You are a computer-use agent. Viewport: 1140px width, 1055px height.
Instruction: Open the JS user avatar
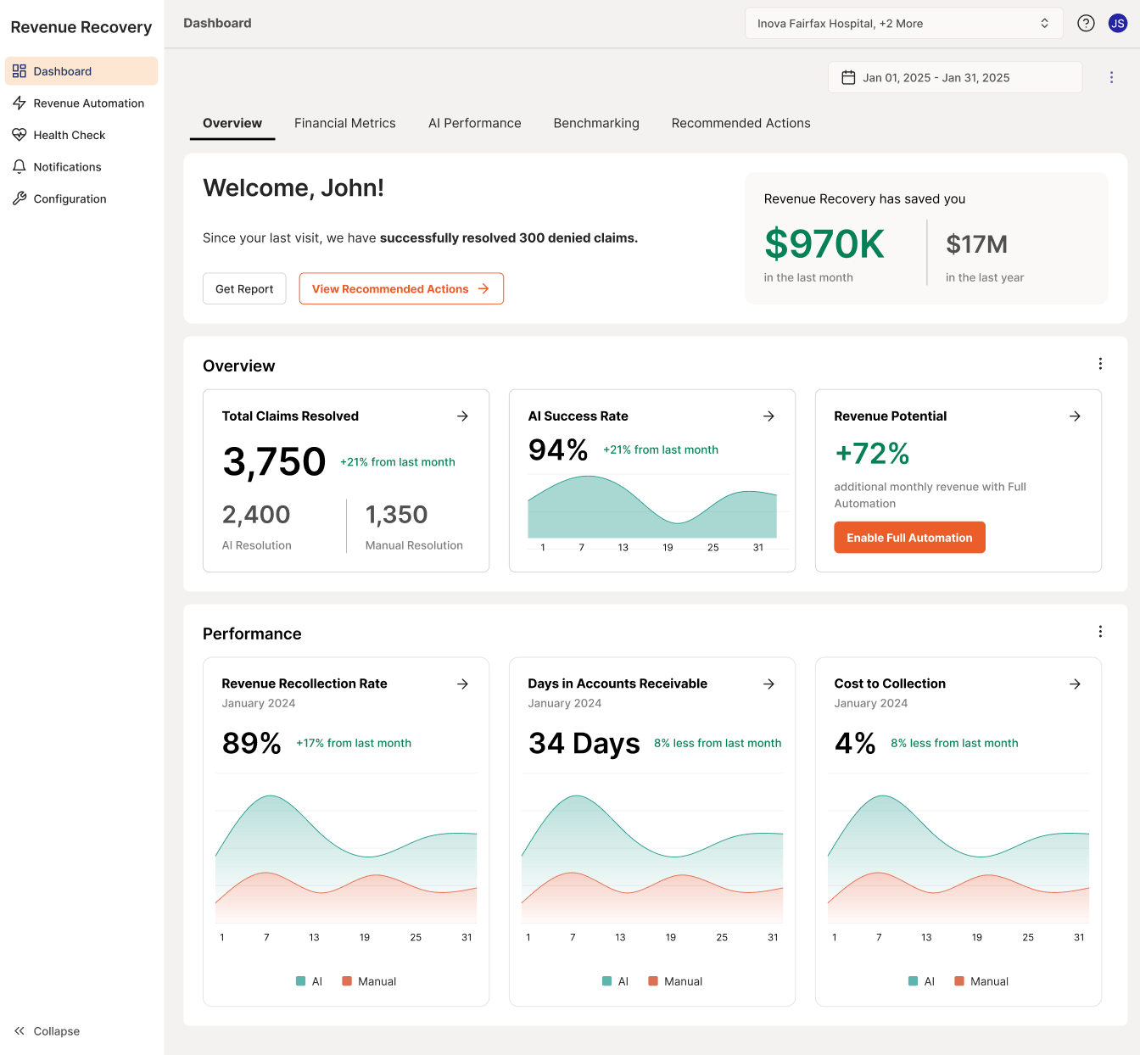[x=1118, y=24]
